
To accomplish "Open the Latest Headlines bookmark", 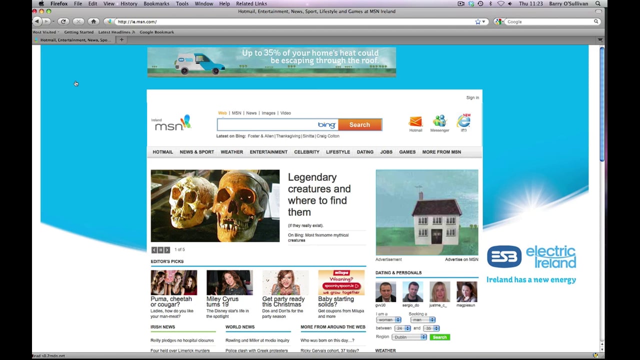I will 116,32.
